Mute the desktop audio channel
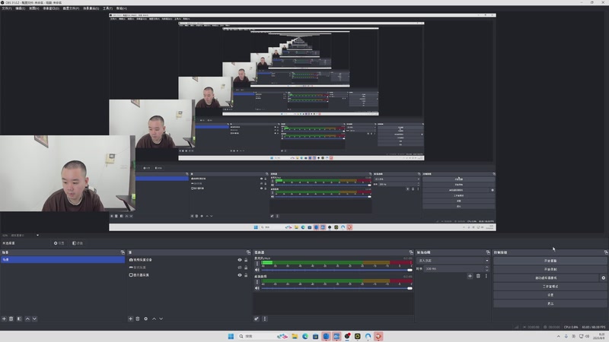Screen dimensions: 609x342 pos(257,288)
